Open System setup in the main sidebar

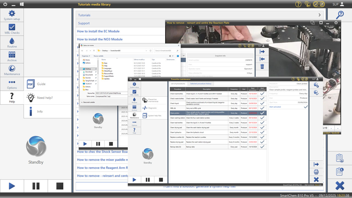tap(12, 15)
